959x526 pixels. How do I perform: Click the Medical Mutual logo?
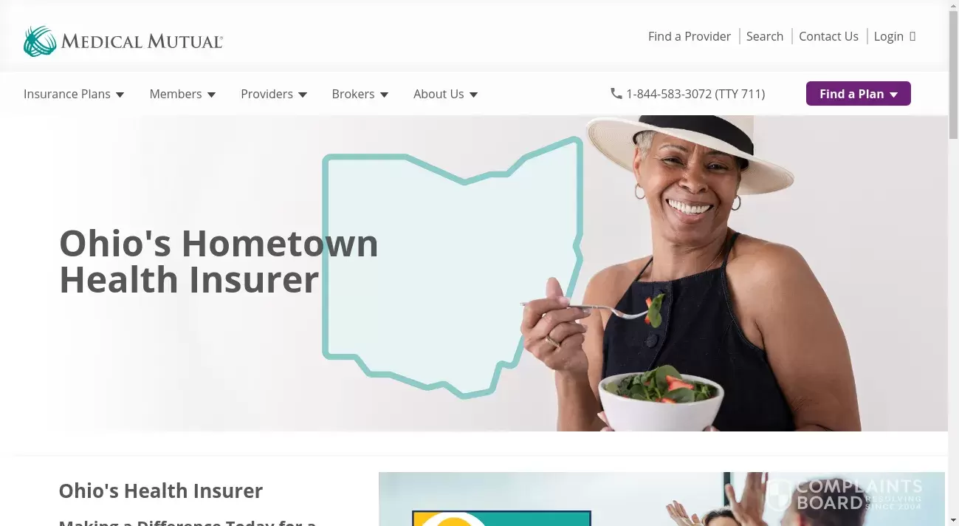tap(123, 41)
